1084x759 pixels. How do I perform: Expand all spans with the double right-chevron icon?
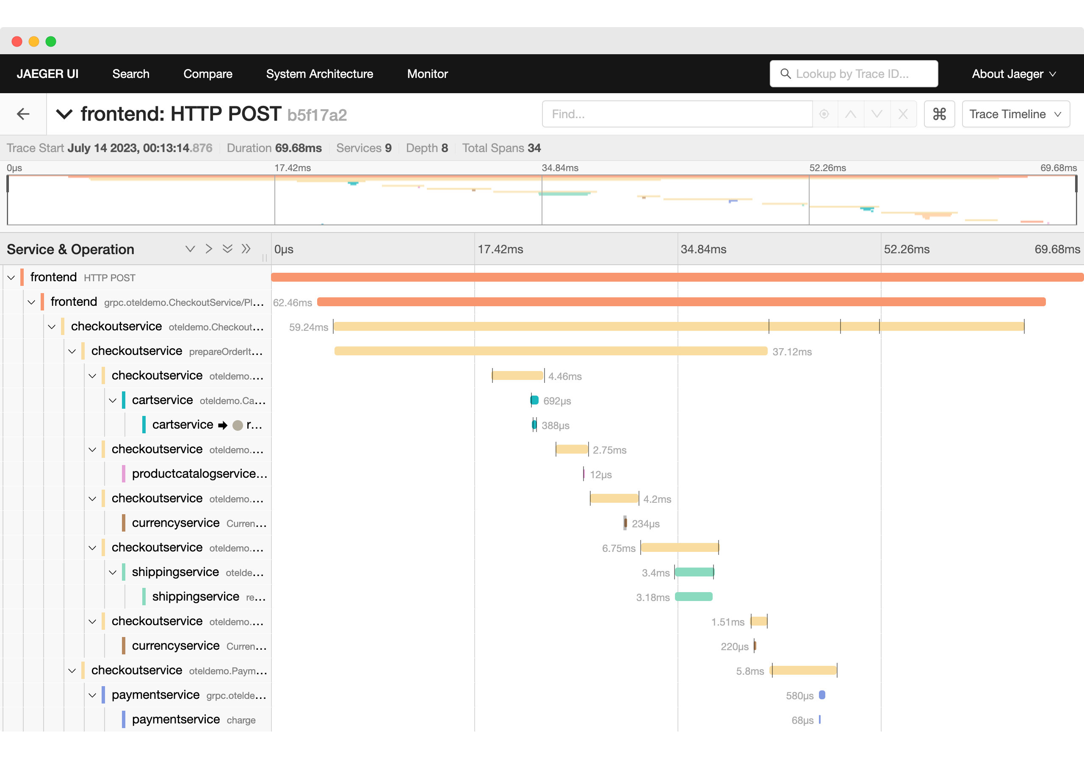246,249
